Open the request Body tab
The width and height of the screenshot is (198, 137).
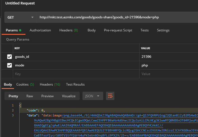(91, 30)
